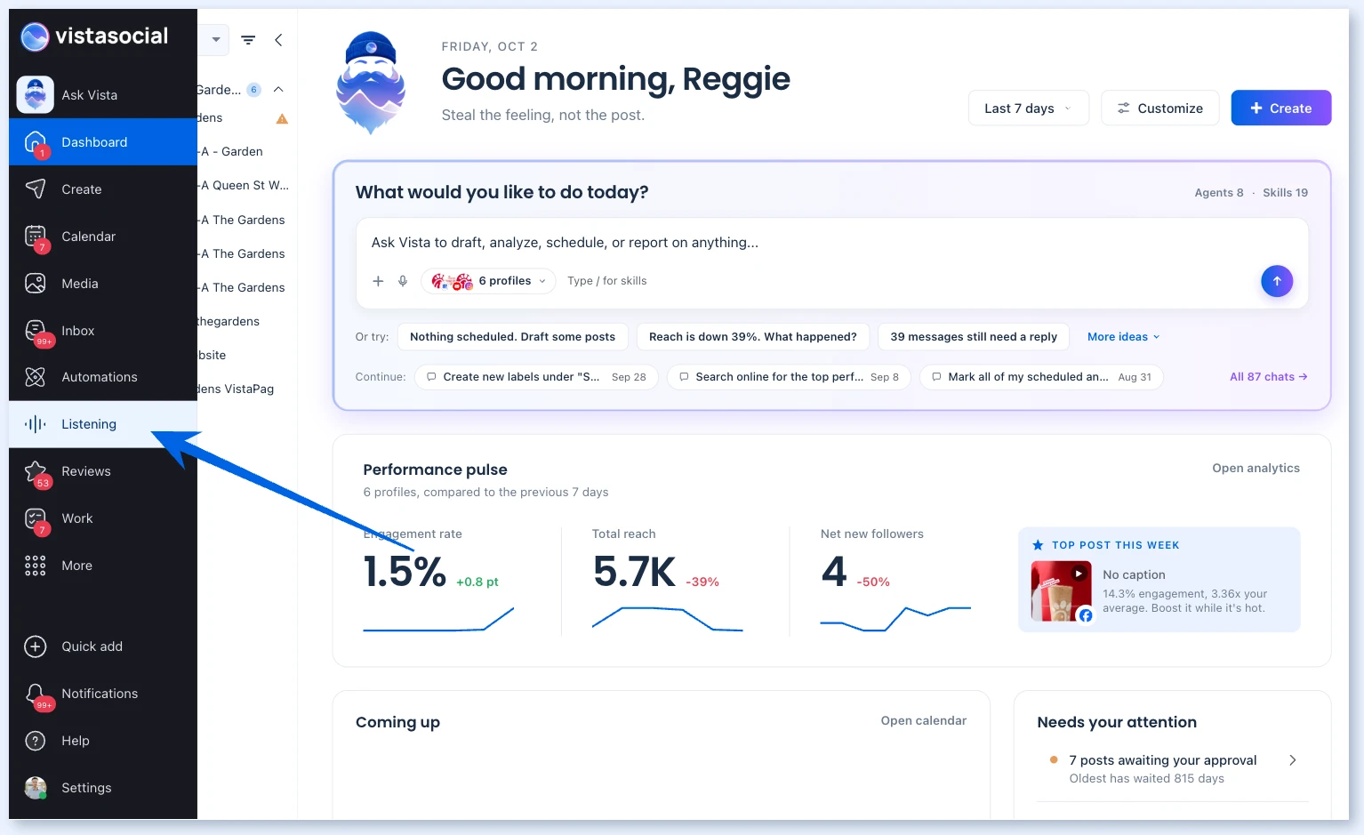The height and width of the screenshot is (835, 1364).
Task: Open the Help question mark icon
Action: pyautogui.click(x=36, y=741)
